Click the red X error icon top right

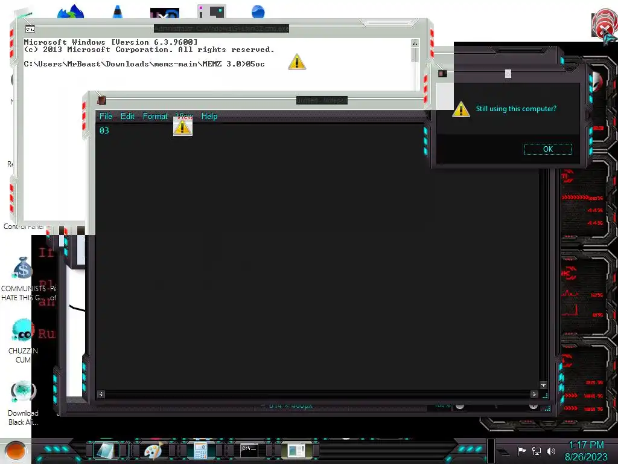click(605, 27)
